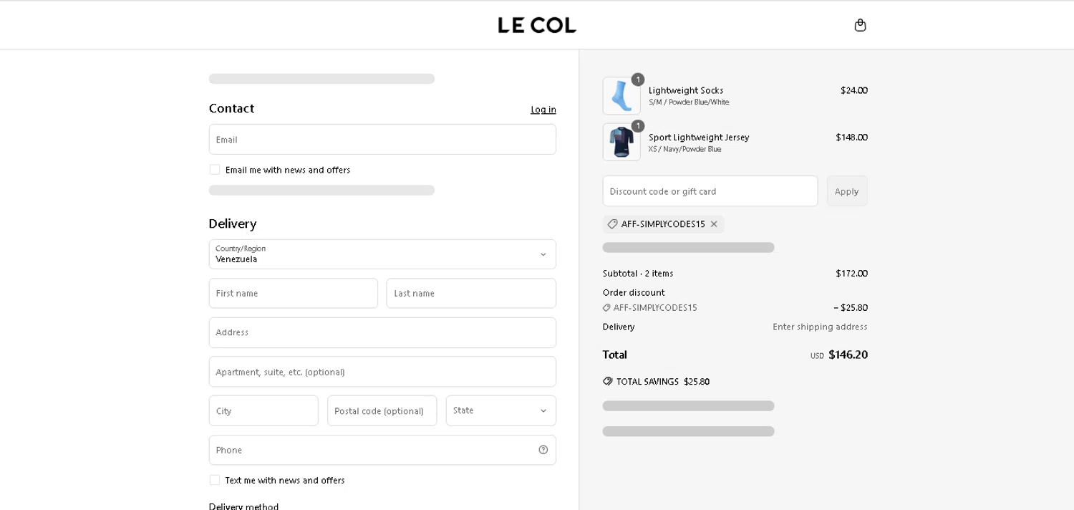Click the XS / Navy/Powder Blue variant text
The height and width of the screenshot is (510, 1074).
click(684, 149)
